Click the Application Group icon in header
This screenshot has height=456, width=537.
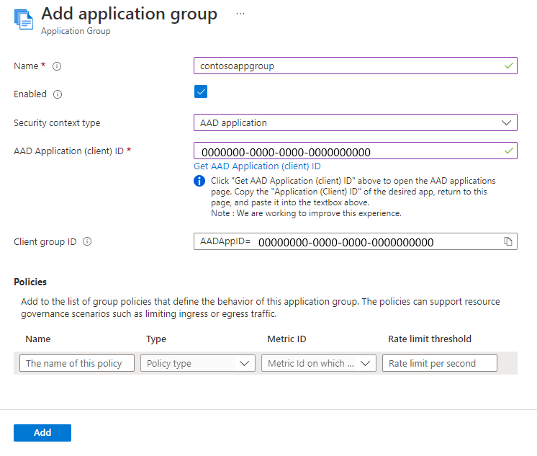click(x=23, y=19)
